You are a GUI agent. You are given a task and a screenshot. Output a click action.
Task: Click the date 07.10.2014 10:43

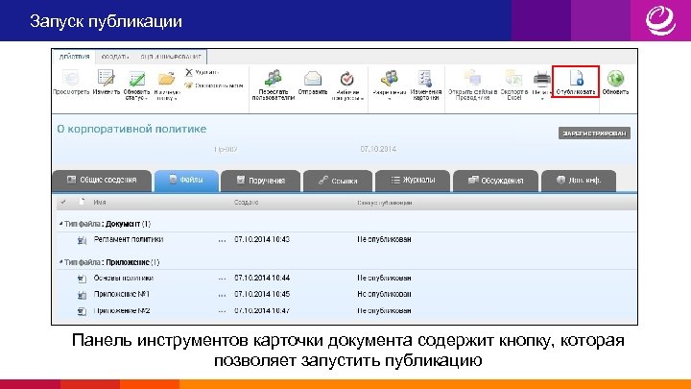point(262,239)
